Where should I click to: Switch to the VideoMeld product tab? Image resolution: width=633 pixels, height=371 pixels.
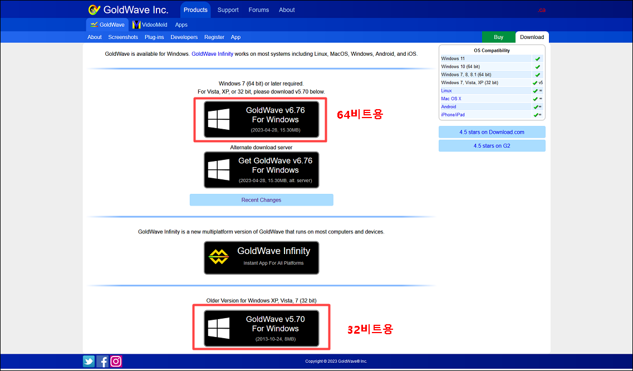pyautogui.click(x=150, y=25)
